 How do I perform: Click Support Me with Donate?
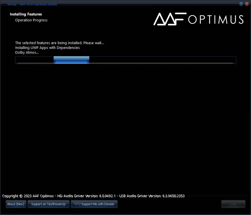(94, 204)
